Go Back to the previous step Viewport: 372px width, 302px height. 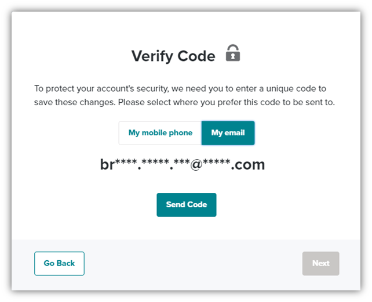(59, 264)
